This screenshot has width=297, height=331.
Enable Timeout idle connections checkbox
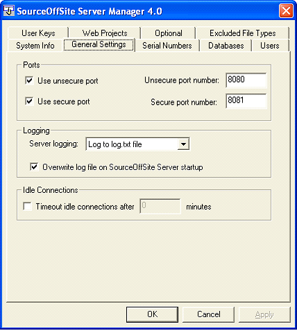(27, 206)
